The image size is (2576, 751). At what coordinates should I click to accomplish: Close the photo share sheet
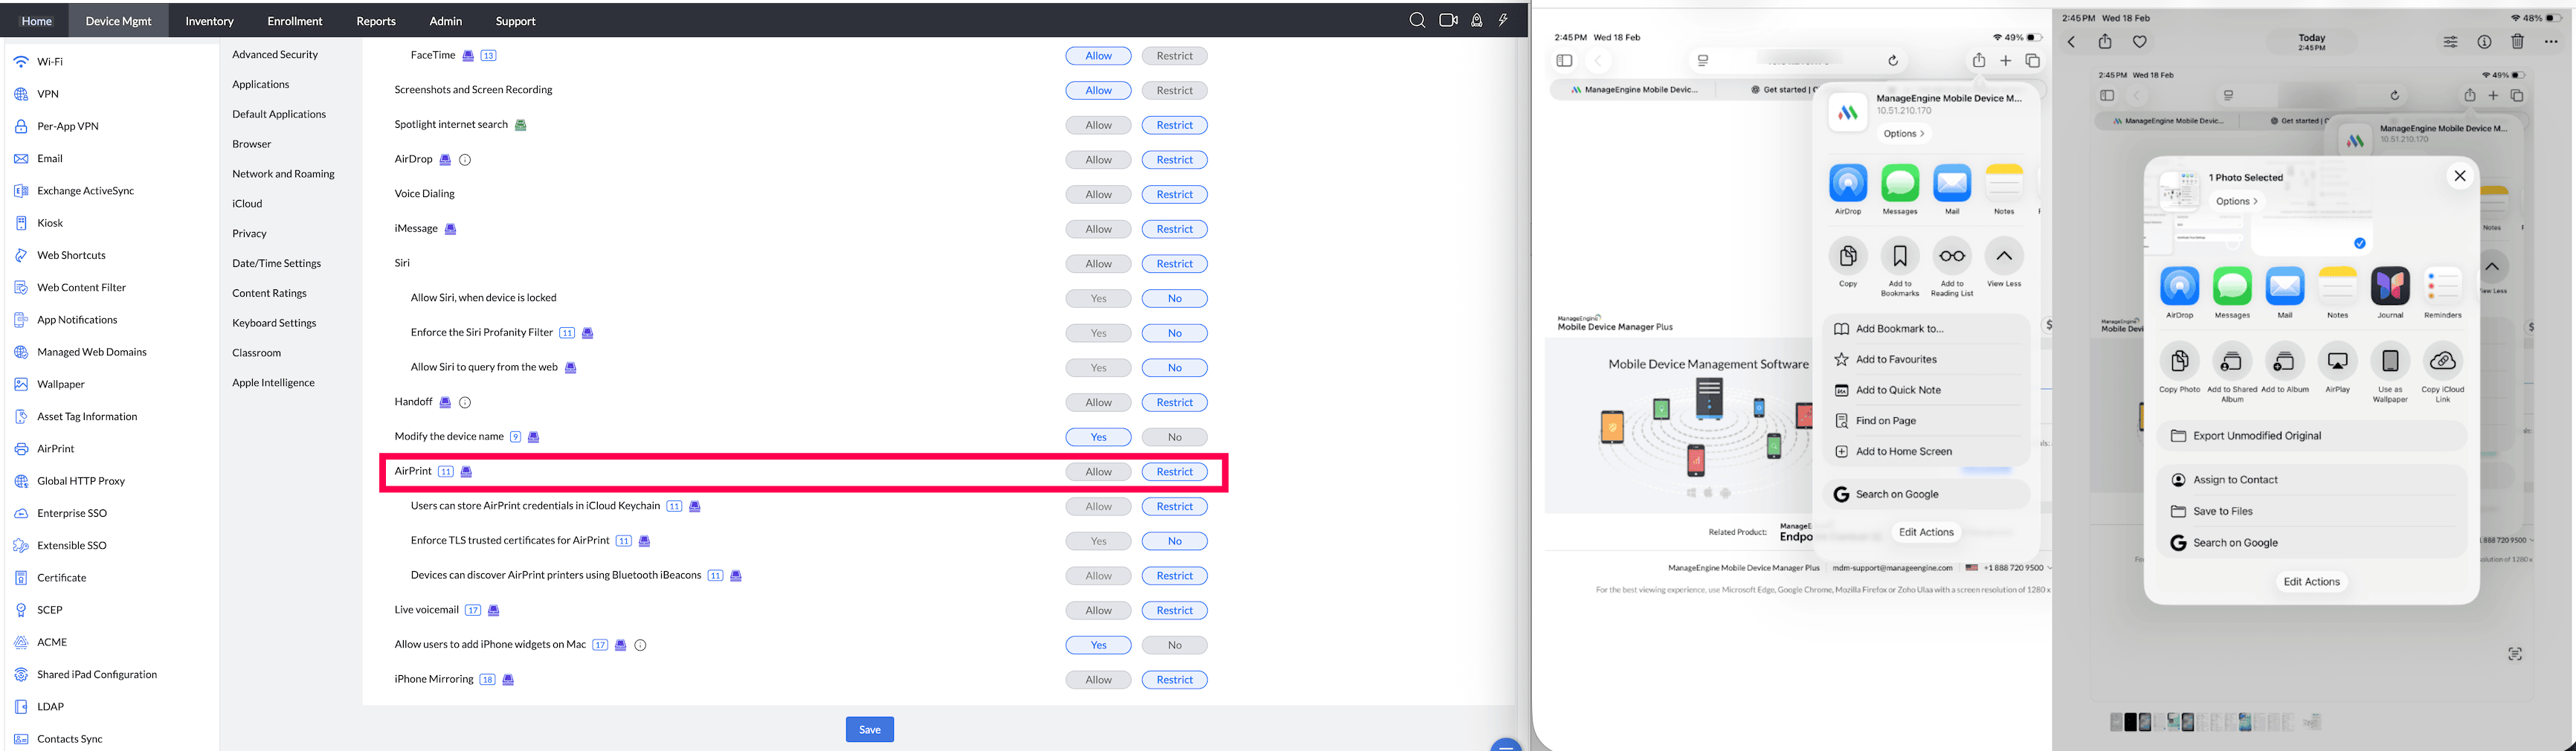click(x=2460, y=176)
